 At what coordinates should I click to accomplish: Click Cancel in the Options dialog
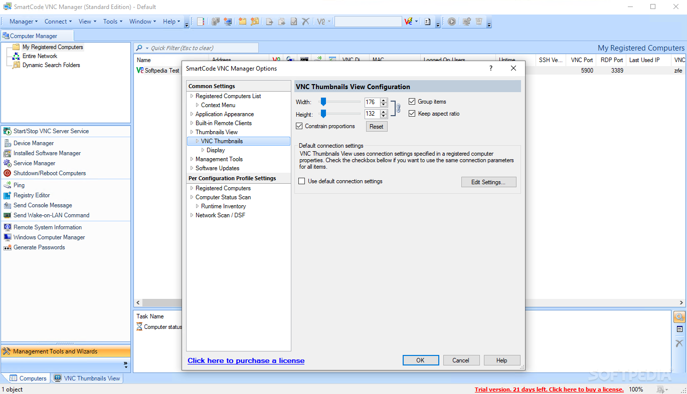coord(461,360)
